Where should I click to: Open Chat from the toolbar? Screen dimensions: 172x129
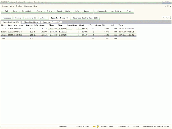coord(129,11)
